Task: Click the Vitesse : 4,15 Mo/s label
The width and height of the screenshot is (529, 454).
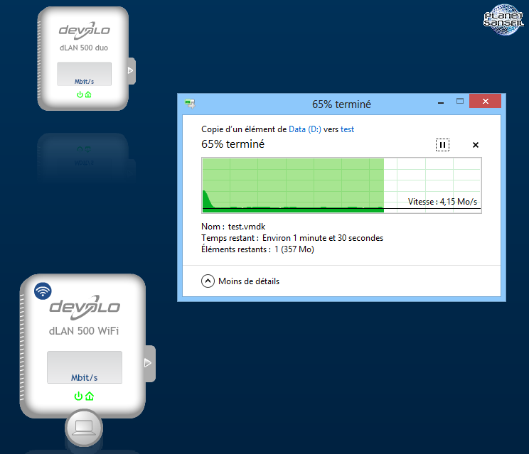Action: (x=442, y=202)
